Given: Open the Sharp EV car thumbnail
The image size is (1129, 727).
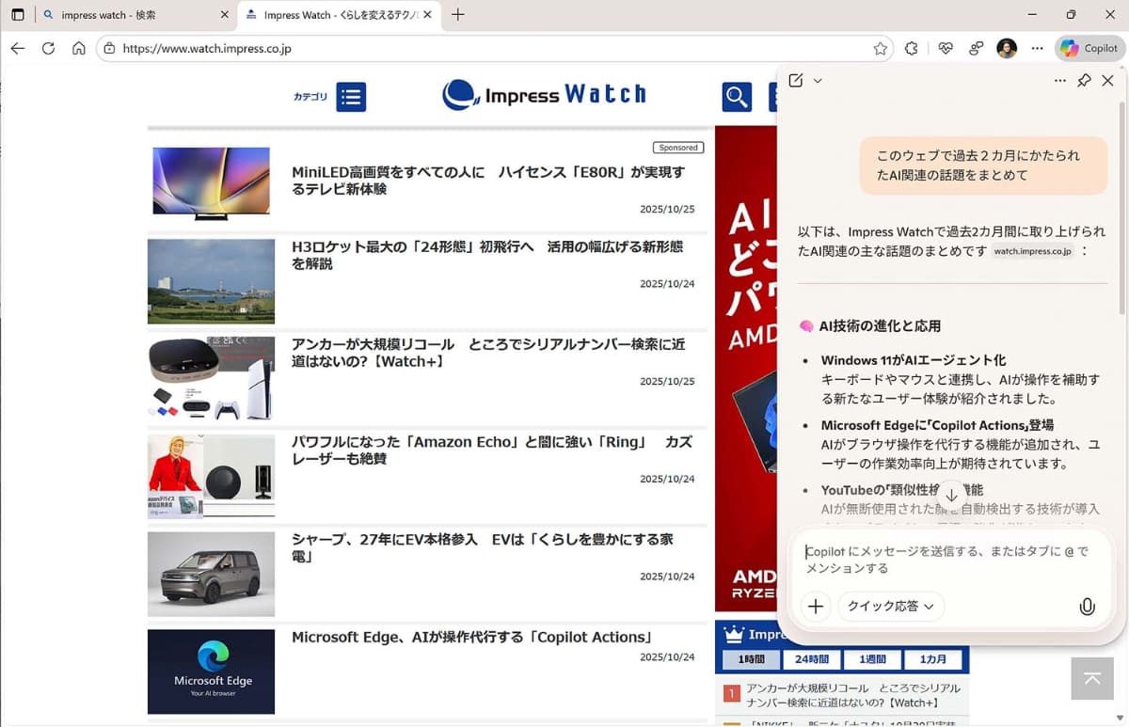Looking at the screenshot, I should coord(211,574).
